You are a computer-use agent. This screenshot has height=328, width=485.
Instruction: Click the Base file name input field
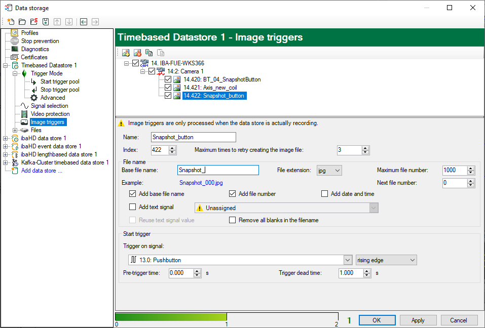coord(218,171)
